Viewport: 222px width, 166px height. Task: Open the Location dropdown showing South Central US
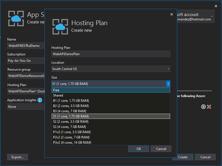[x=111, y=69]
